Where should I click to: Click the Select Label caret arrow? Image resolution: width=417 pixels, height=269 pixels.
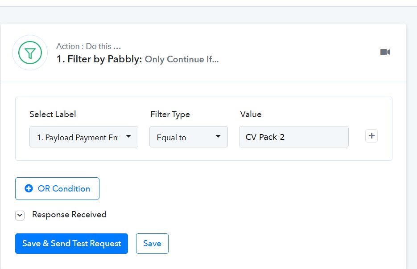click(x=128, y=136)
